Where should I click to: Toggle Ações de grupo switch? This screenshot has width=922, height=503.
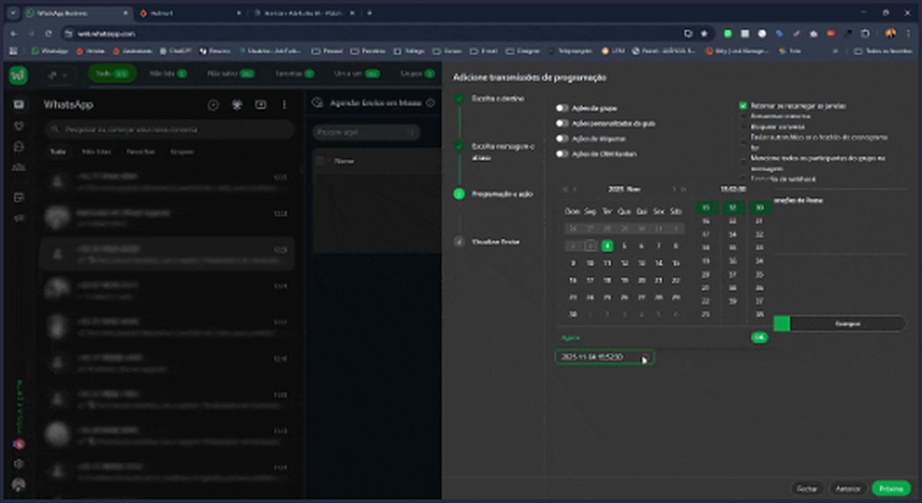[562, 108]
